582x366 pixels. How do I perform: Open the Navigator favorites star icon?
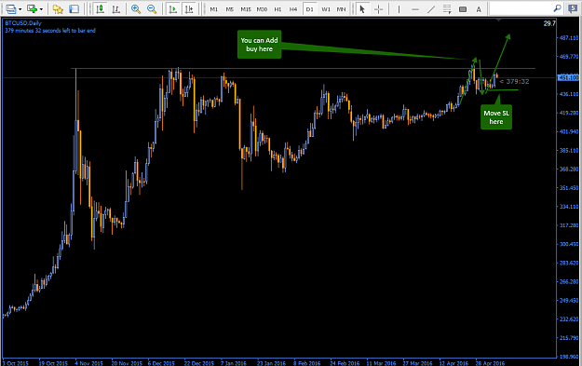coord(58,9)
